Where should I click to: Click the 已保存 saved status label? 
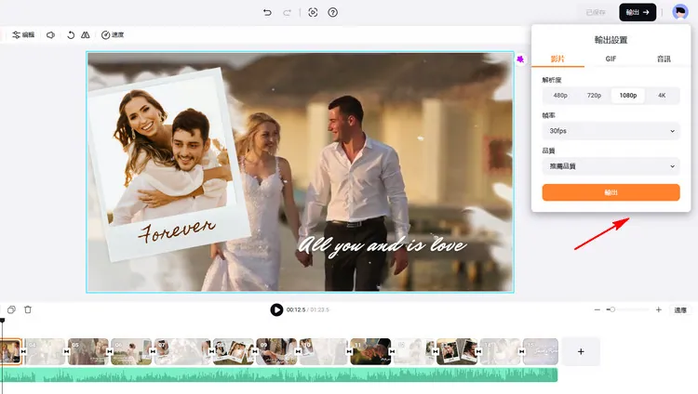(596, 12)
